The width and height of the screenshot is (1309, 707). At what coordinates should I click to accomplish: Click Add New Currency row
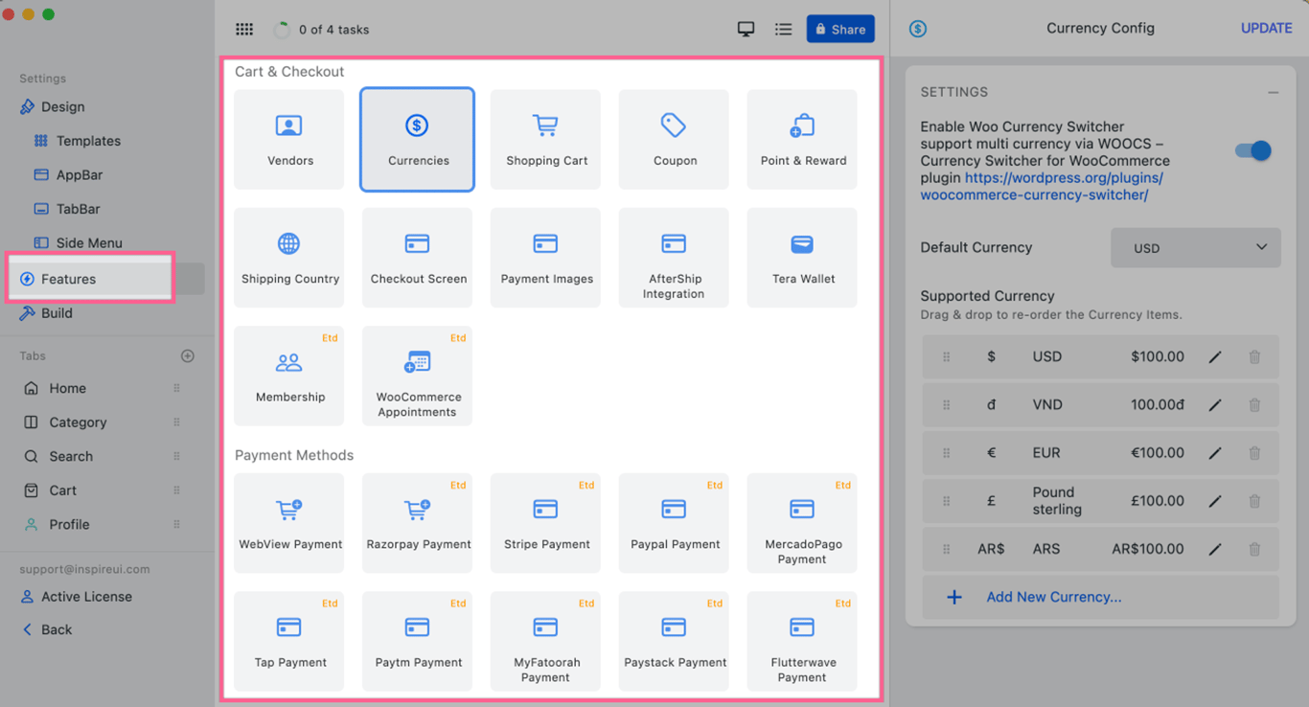point(1053,597)
